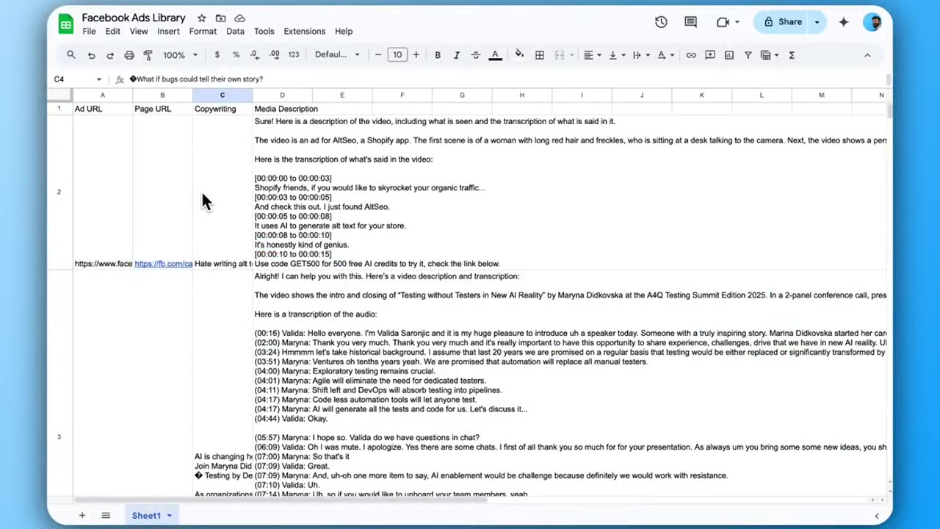Open the Tools menu
The width and height of the screenshot is (940, 529).
coord(264,32)
